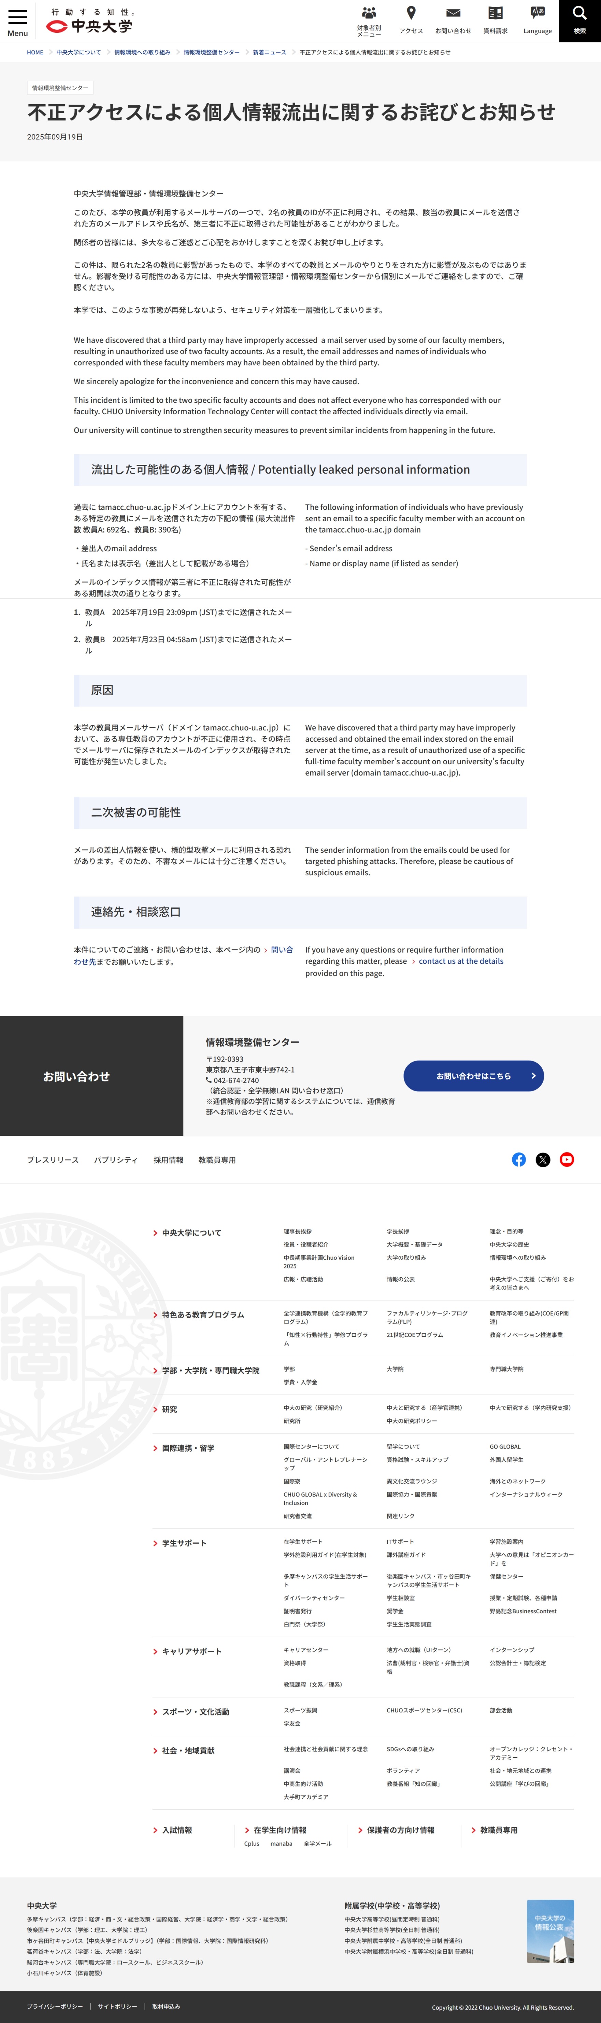Click 多摩キャンパス campus link
Image resolution: width=601 pixels, height=2023 pixels.
pos(157,1919)
